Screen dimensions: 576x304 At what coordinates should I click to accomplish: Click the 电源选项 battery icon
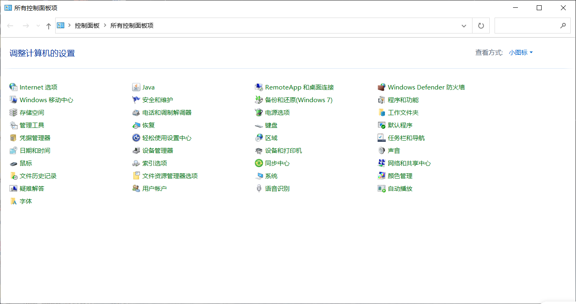pyautogui.click(x=259, y=112)
